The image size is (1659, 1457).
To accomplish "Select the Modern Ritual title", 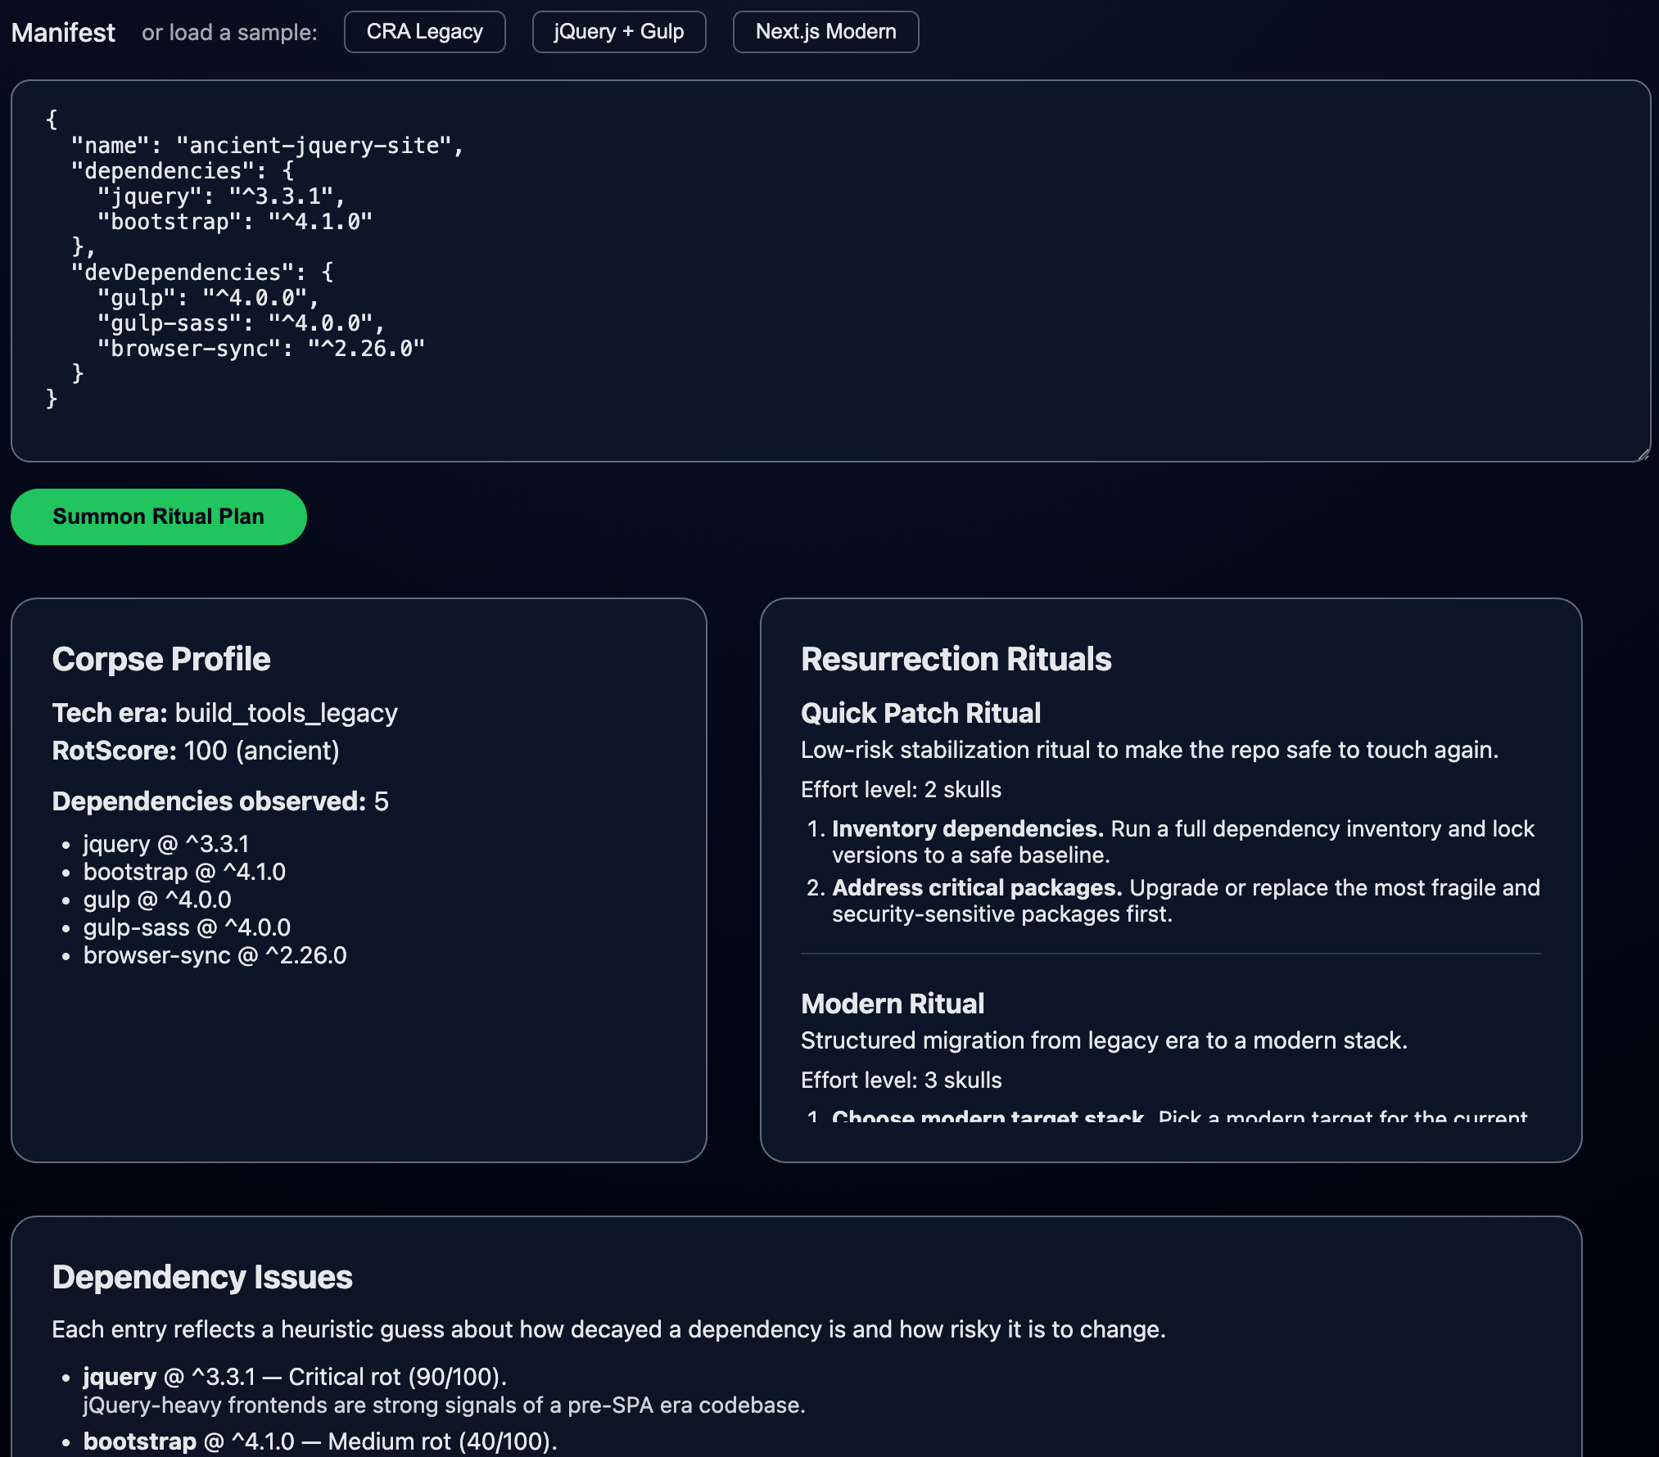I will (x=893, y=1004).
